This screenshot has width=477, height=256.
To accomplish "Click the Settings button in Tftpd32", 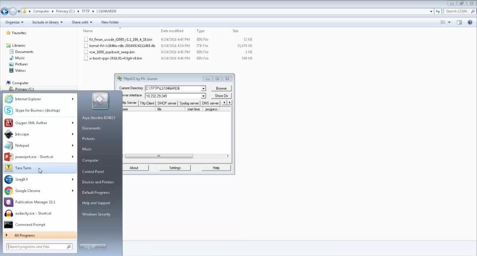I will tap(175, 168).
